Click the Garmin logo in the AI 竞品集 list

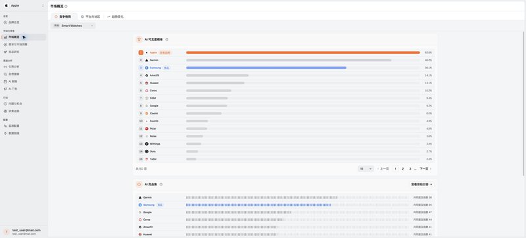point(140,197)
